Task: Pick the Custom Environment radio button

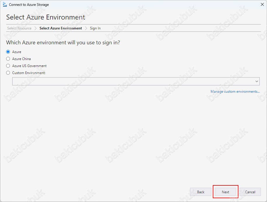Action: pos(8,73)
